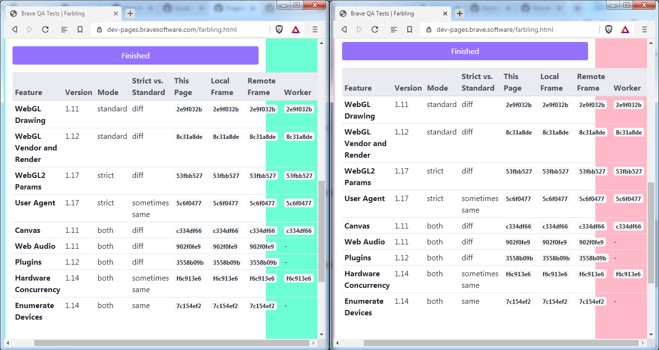
Task: Click back arrow in right Brave window
Action: pyautogui.click(x=344, y=29)
